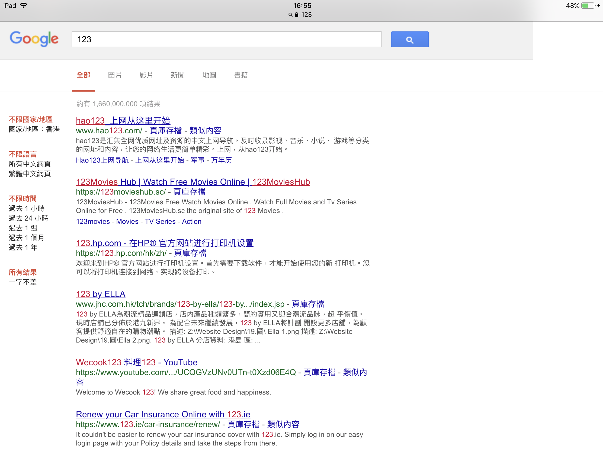Select 一字不差 verbatim option
The image size is (603, 452).
click(x=23, y=282)
